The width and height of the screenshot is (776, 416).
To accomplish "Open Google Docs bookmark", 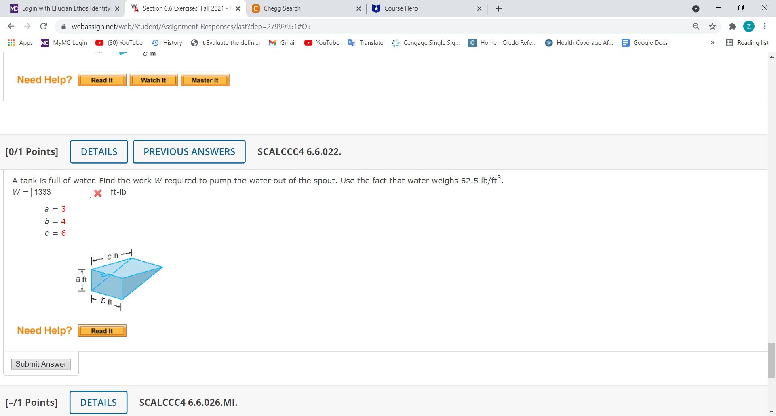I will 644,43.
